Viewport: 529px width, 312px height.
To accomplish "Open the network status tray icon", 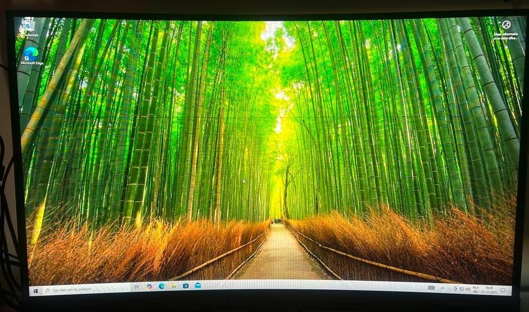I will [462, 289].
